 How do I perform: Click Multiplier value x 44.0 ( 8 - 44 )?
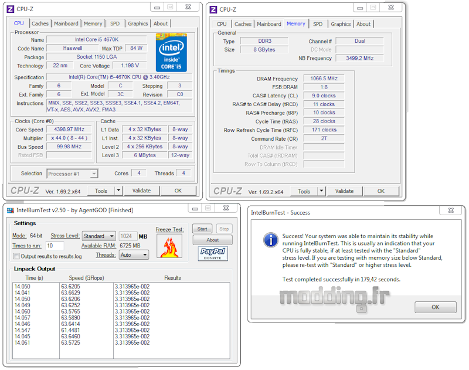69,138
